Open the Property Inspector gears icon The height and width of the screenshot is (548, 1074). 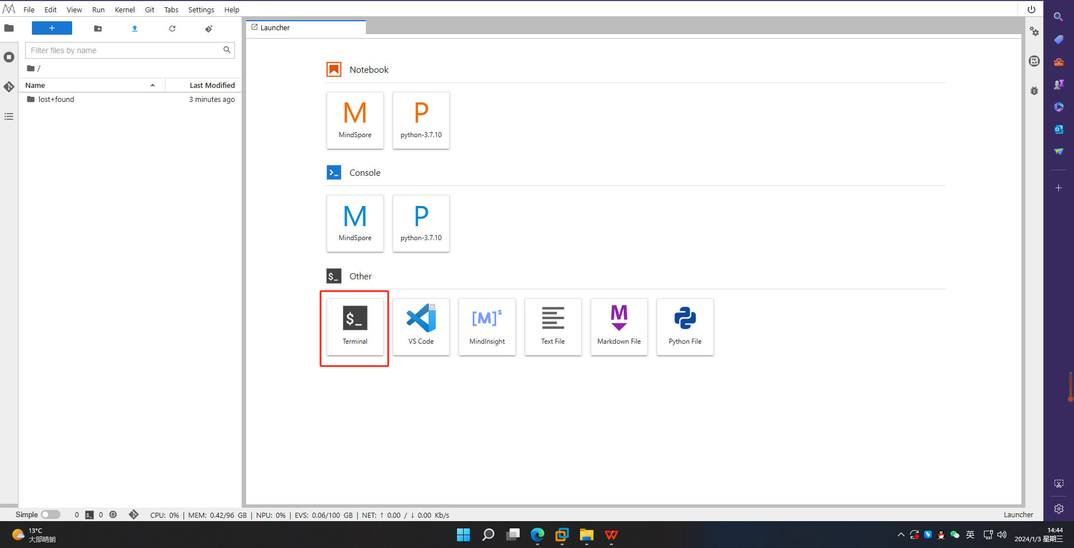point(1034,32)
